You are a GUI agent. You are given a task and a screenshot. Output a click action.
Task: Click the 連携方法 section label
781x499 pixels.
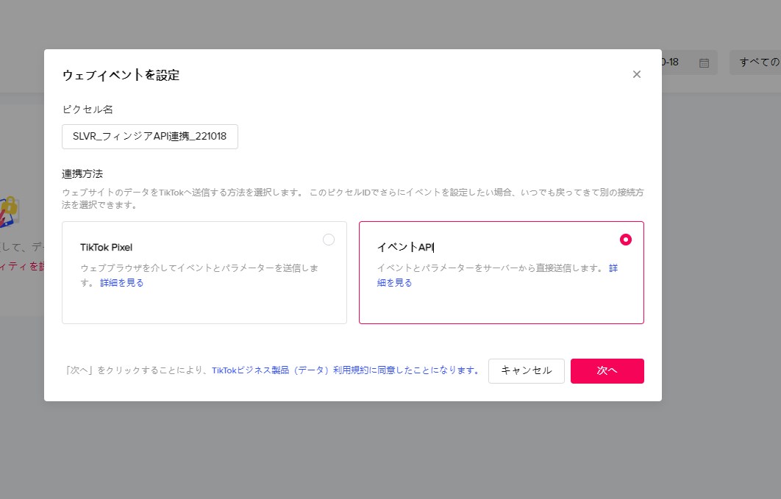click(x=82, y=174)
